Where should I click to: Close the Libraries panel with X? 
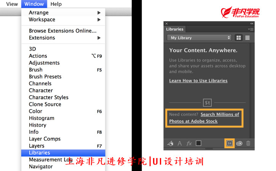click(x=166, y=24)
